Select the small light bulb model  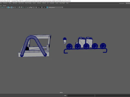pyautogui.click(x=65, y=41)
